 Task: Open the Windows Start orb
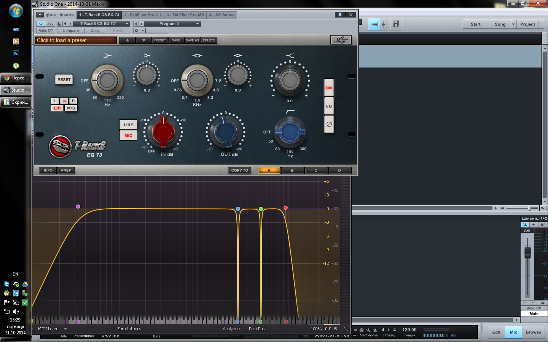coord(16,11)
